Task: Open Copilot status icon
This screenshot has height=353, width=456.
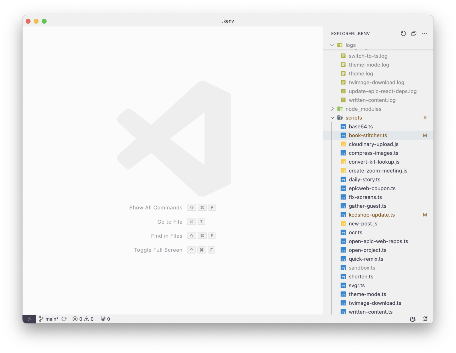Action: 413,319
